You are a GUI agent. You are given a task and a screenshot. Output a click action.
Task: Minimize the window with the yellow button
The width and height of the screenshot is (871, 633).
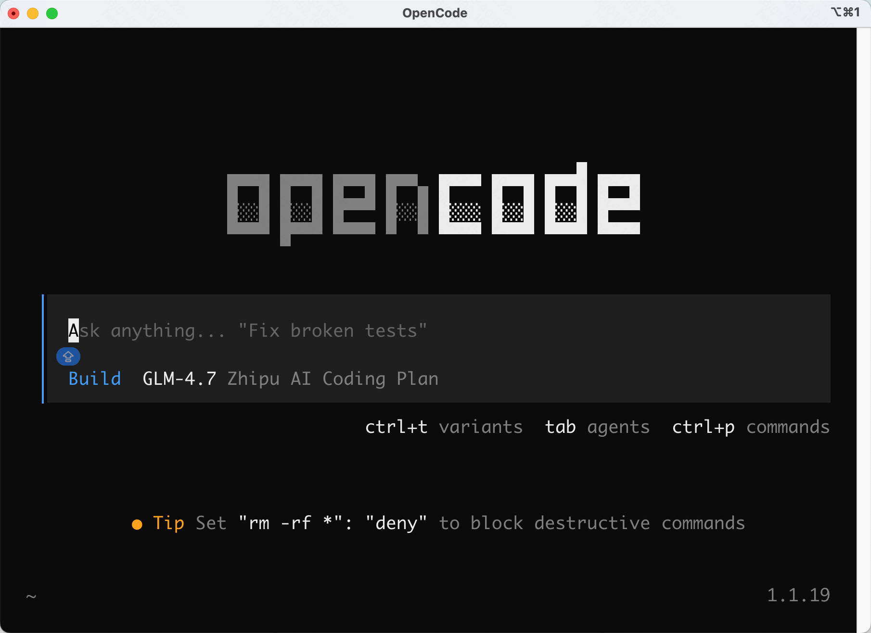click(33, 13)
